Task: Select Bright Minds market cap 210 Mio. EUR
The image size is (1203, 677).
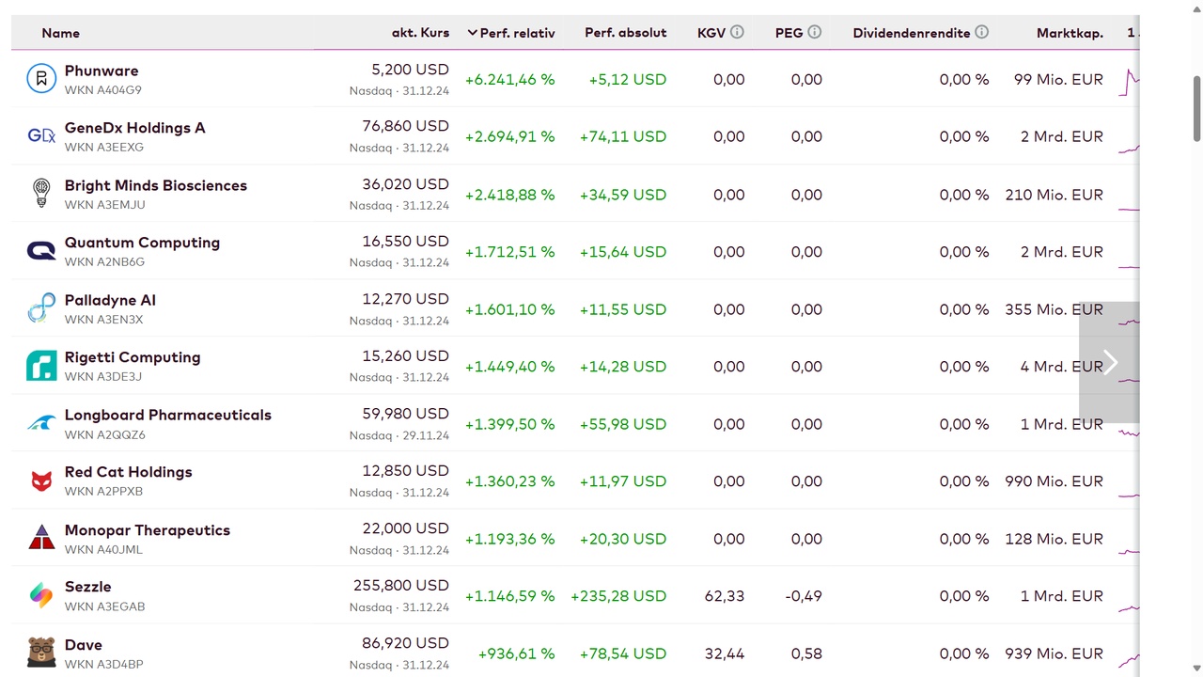Action: pyautogui.click(x=1054, y=195)
